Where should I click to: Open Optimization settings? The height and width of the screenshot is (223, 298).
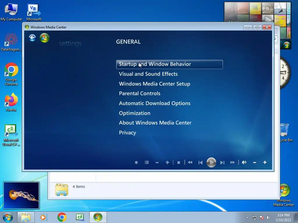point(134,113)
